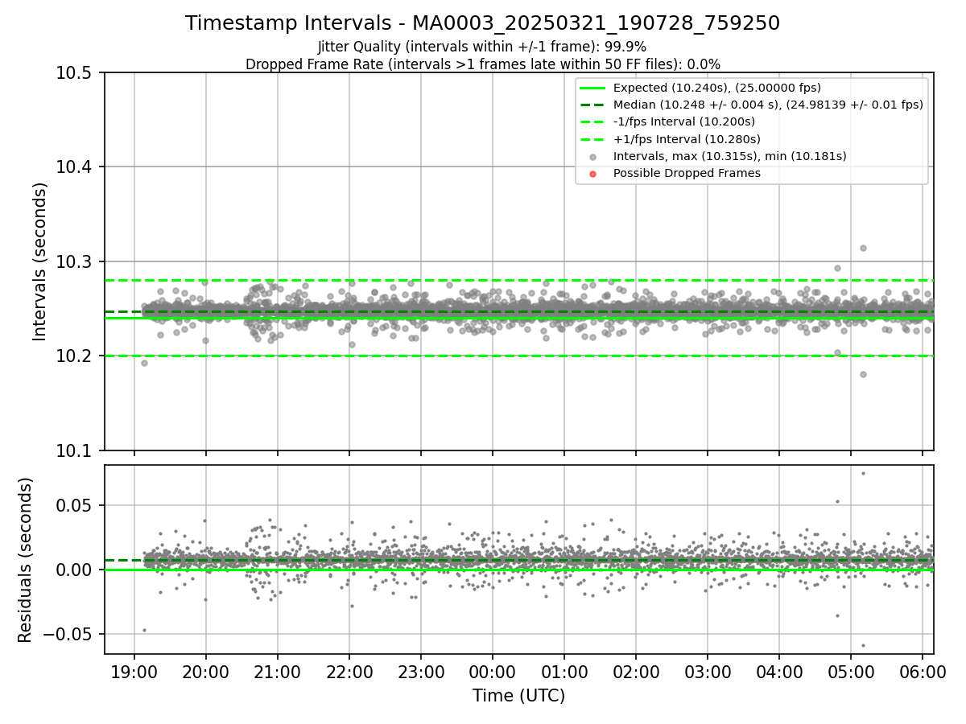Viewport: 966px width, 724px height.
Task: Click the first data point near 19:10 below 10.2
Action: (144, 363)
